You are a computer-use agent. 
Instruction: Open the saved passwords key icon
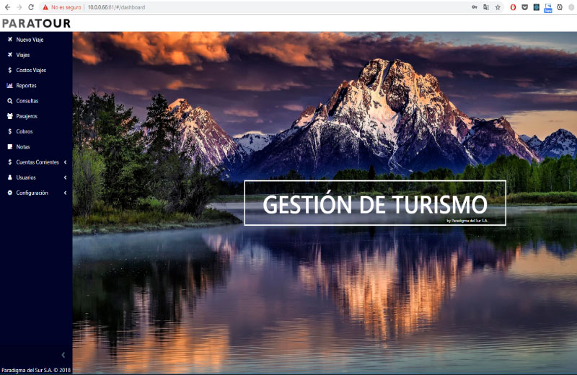point(475,7)
